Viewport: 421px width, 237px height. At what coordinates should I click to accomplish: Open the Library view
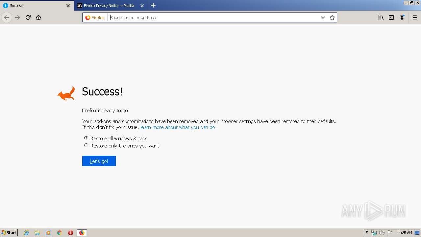(x=381, y=17)
